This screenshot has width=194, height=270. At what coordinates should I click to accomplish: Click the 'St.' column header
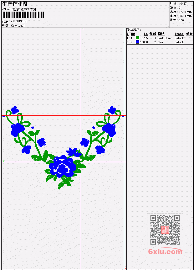pos(146,34)
